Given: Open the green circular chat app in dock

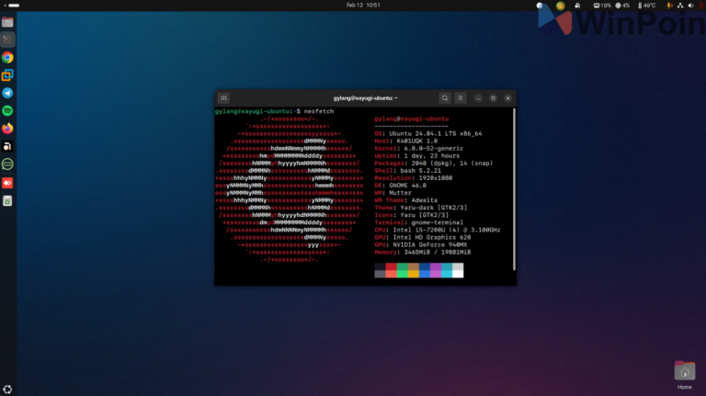Looking at the screenshot, I should pos(7,164).
